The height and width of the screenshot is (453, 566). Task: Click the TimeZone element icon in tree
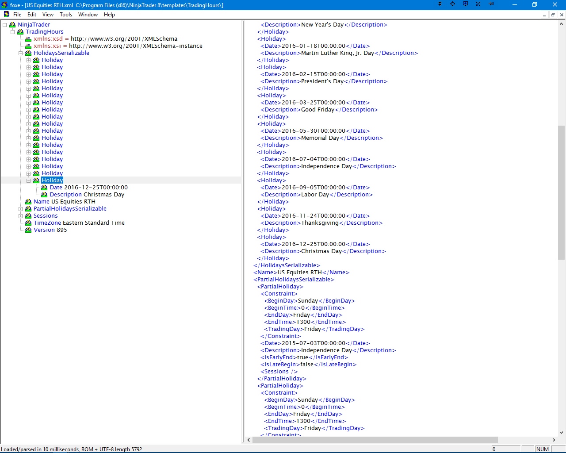(28, 223)
